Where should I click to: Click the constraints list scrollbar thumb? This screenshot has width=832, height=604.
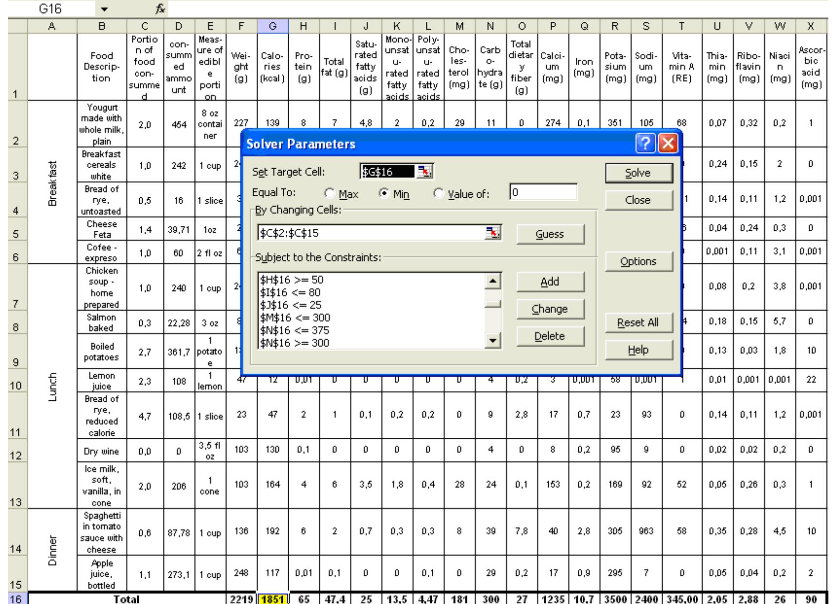coord(492,304)
